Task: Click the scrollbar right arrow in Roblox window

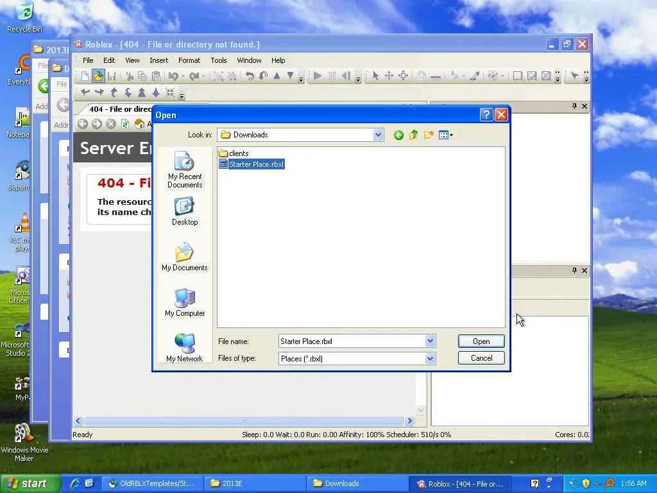Action: (x=409, y=420)
